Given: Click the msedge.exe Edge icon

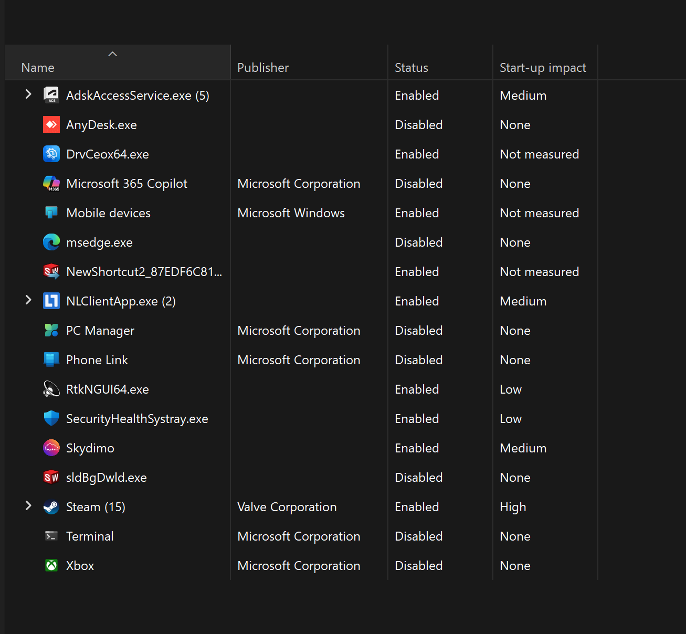Looking at the screenshot, I should click(51, 242).
